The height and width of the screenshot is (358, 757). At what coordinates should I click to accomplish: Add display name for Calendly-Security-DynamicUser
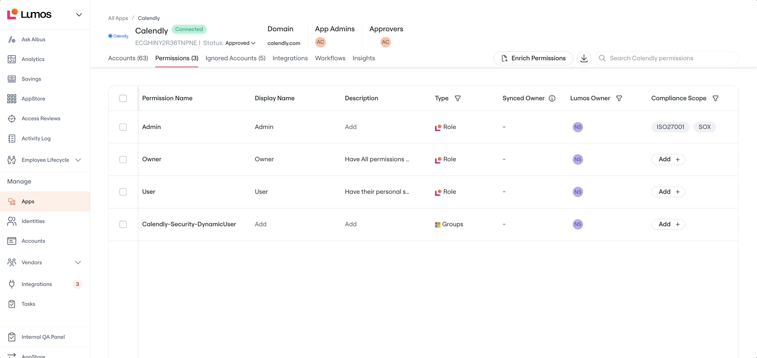pos(260,224)
